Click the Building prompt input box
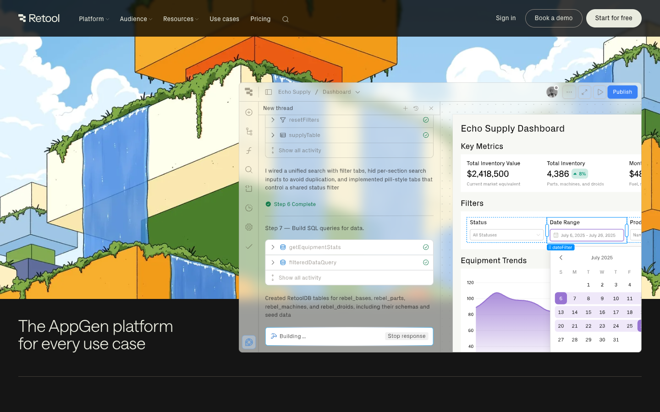660x412 pixels. 349,336
